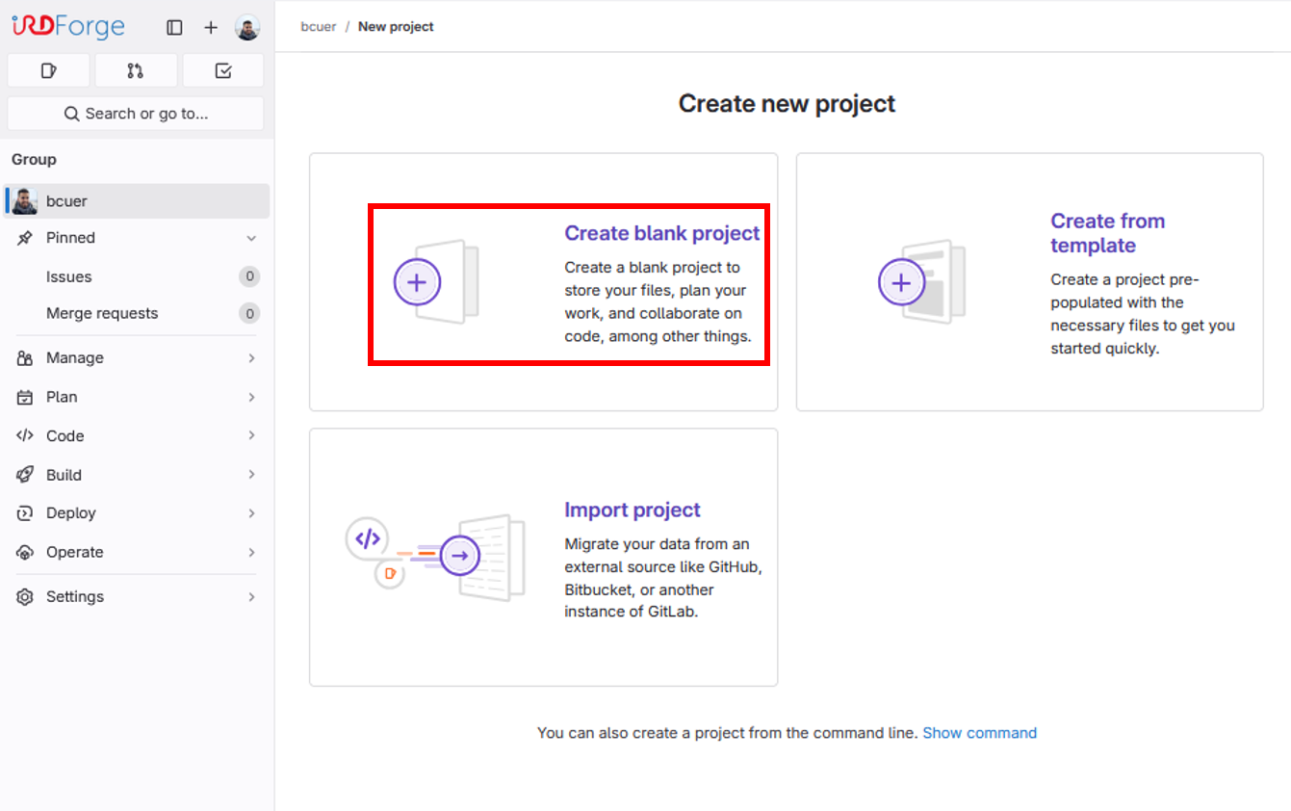
Task: Open the to-do list icon
Action: tap(223, 70)
